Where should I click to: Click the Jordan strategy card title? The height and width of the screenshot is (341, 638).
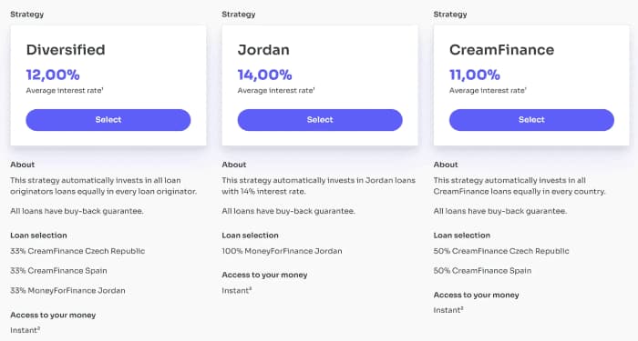[x=263, y=50]
